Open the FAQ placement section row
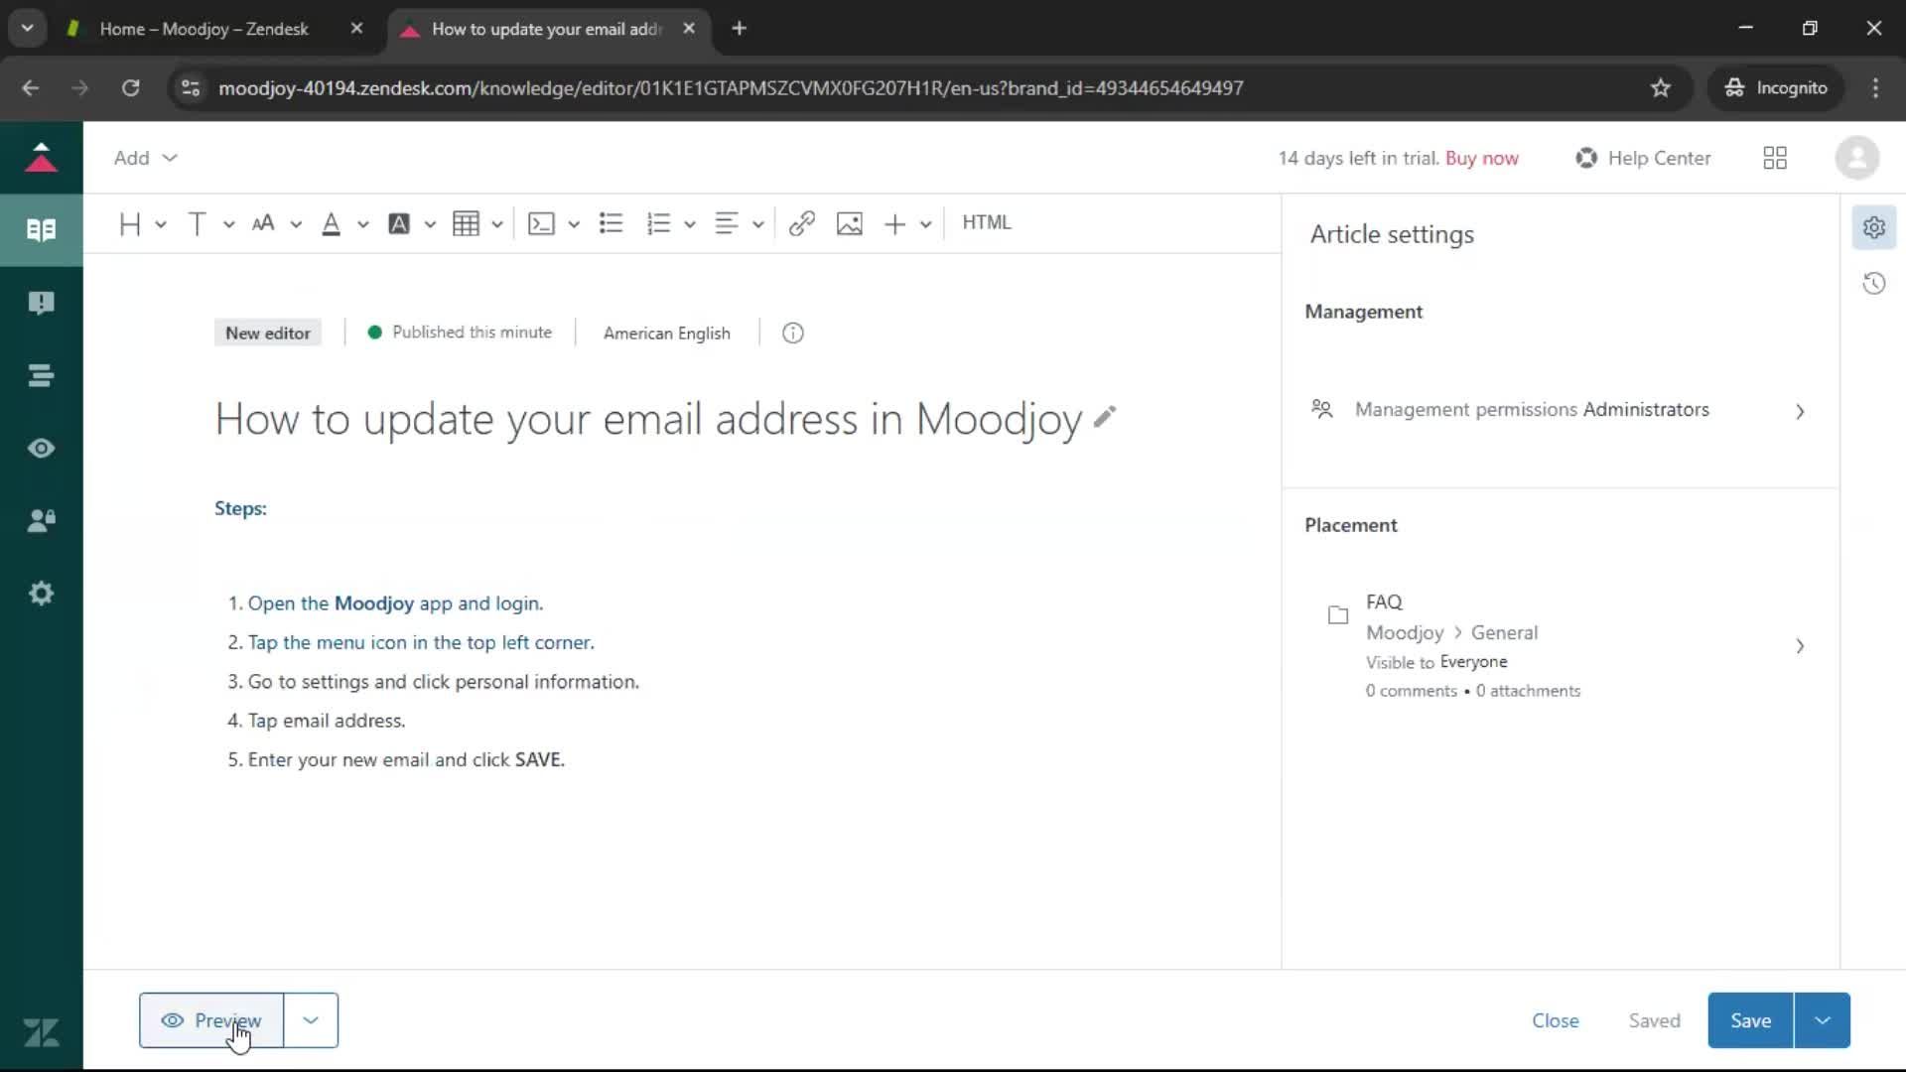 (x=1559, y=645)
